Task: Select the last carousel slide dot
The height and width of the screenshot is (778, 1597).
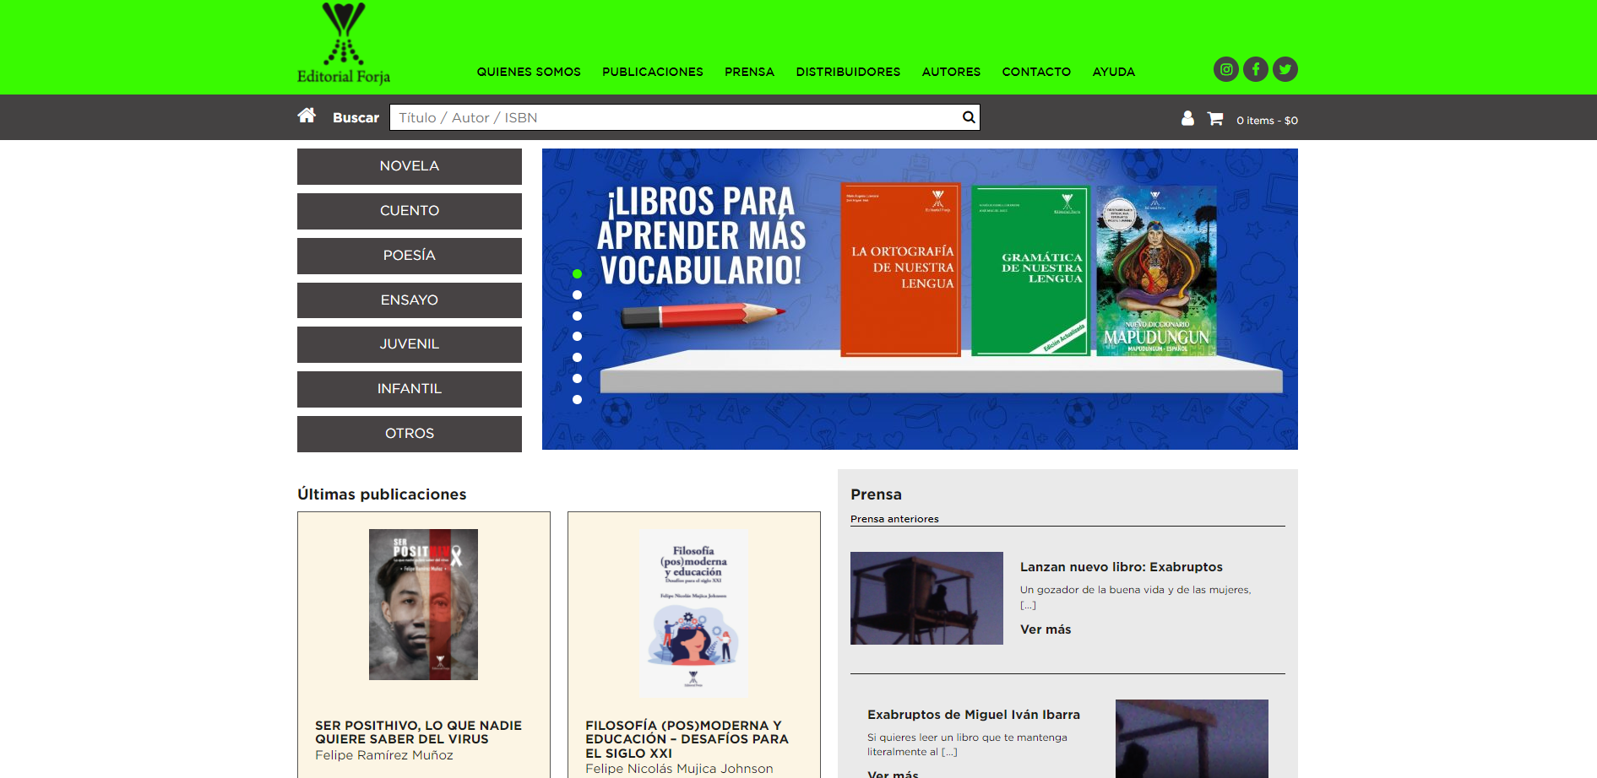Action: point(578,399)
